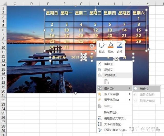Click the paste clipboard option icon
Screen dimensions: 164x136
click(106, 82)
